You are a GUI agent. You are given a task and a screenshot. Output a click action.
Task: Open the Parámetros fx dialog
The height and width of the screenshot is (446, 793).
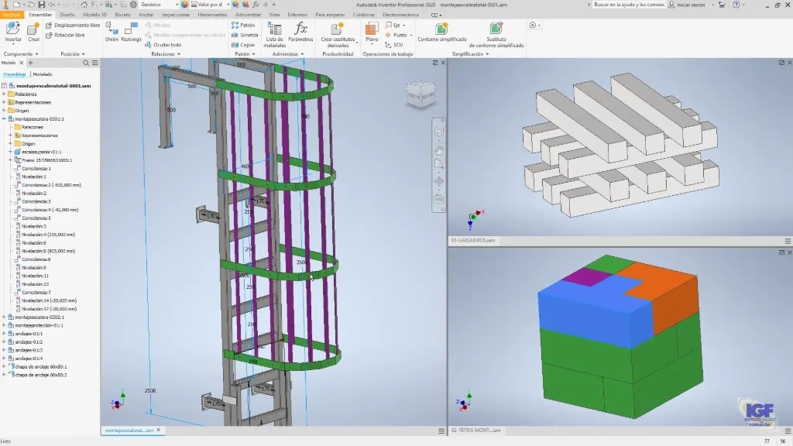(x=300, y=33)
